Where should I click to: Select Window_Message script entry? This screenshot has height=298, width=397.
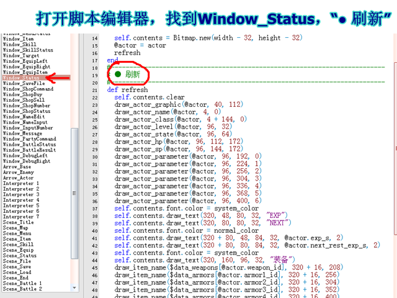(22, 133)
